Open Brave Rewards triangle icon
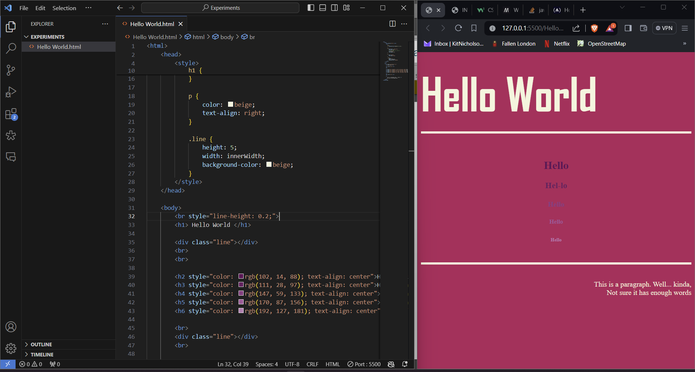The image size is (695, 372). [x=610, y=28]
